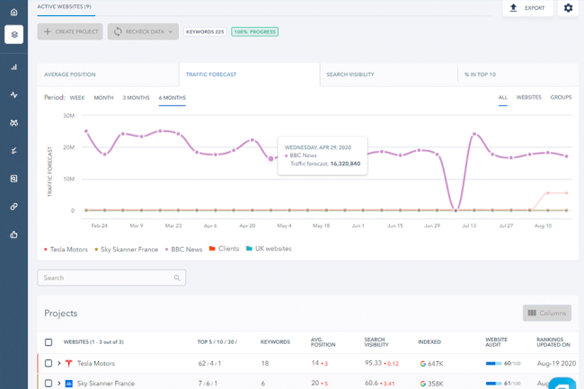The image size is (584, 389).
Task: Open the activity pulse sidebar icon
Action: (13, 94)
